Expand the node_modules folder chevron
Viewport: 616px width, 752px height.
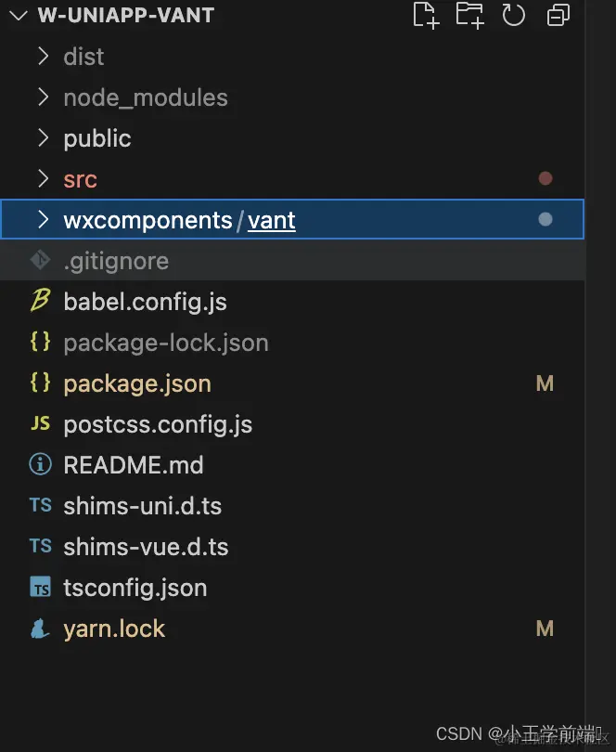coord(43,97)
